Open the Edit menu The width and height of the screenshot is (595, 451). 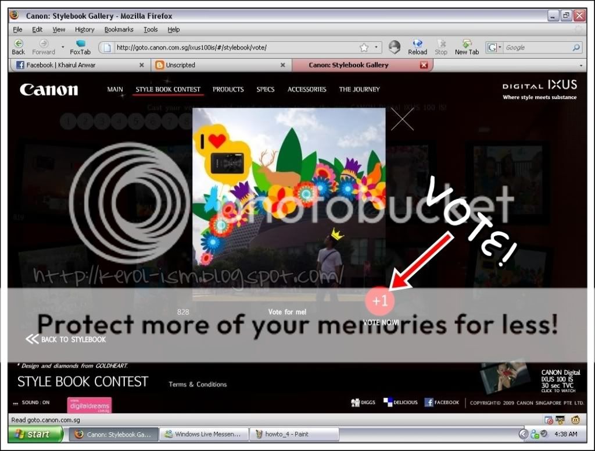37,29
